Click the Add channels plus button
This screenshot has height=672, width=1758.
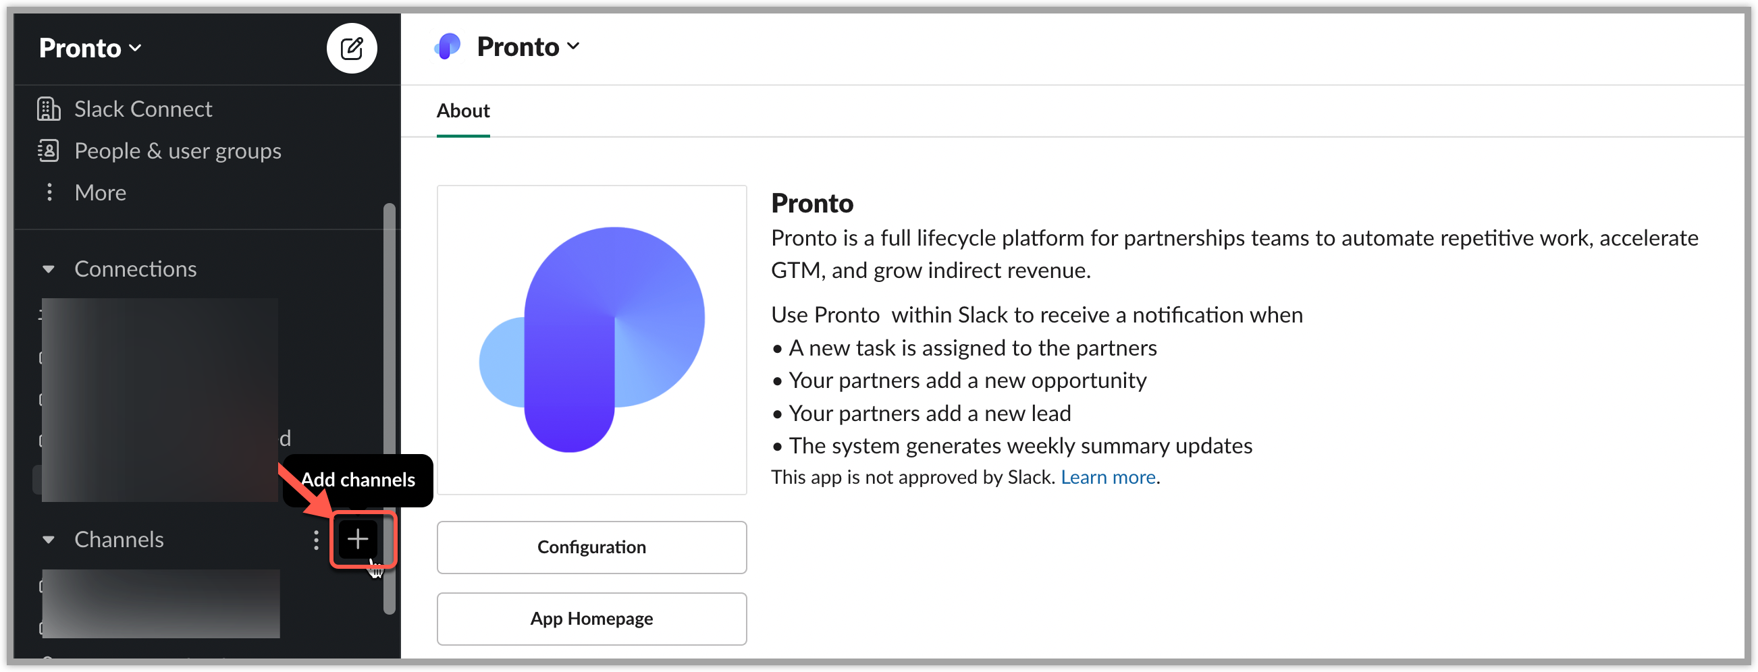click(x=358, y=540)
